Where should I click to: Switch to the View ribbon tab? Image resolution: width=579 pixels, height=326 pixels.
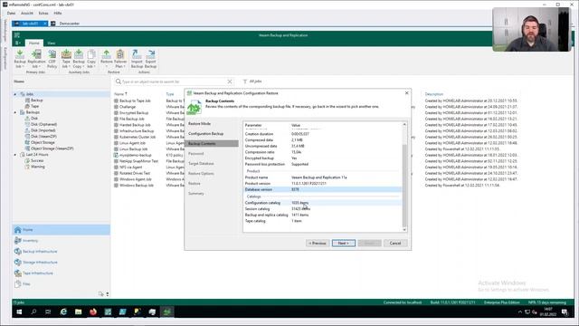click(x=51, y=43)
